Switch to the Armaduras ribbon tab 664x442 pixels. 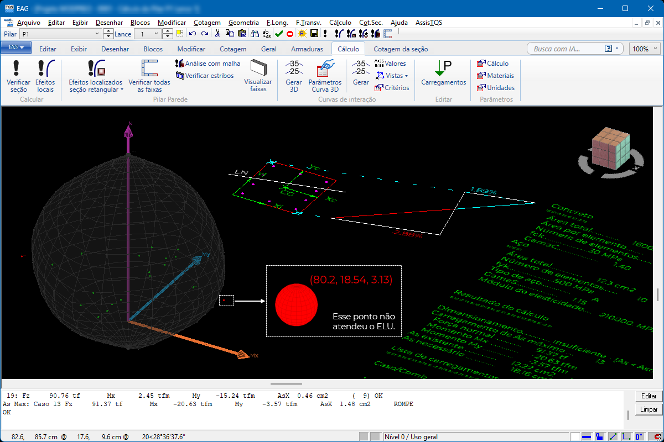point(307,49)
